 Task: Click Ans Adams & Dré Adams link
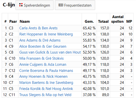pyautogui.click(x=40, y=40)
